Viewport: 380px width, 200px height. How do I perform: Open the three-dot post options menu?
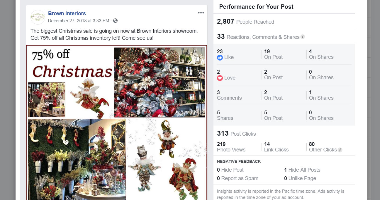(x=201, y=13)
